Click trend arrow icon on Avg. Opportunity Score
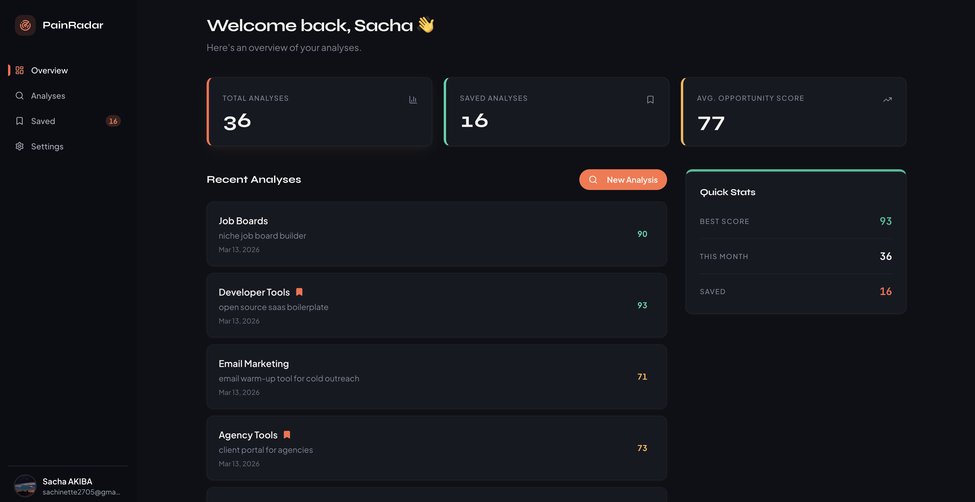This screenshot has height=502, width=975. (x=887, y=100)
